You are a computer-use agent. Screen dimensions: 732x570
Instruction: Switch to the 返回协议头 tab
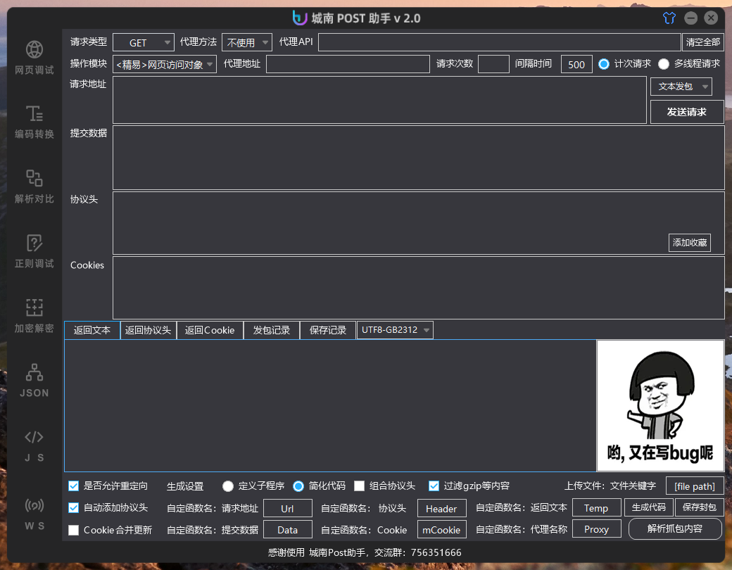pyautogui.click(x=148, y=330)
